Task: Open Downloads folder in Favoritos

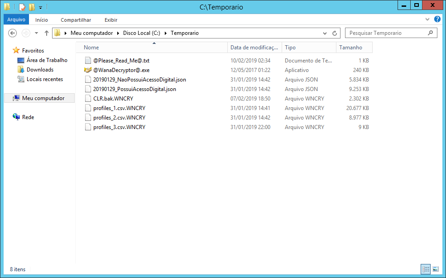Action: (x=40, y=70)
